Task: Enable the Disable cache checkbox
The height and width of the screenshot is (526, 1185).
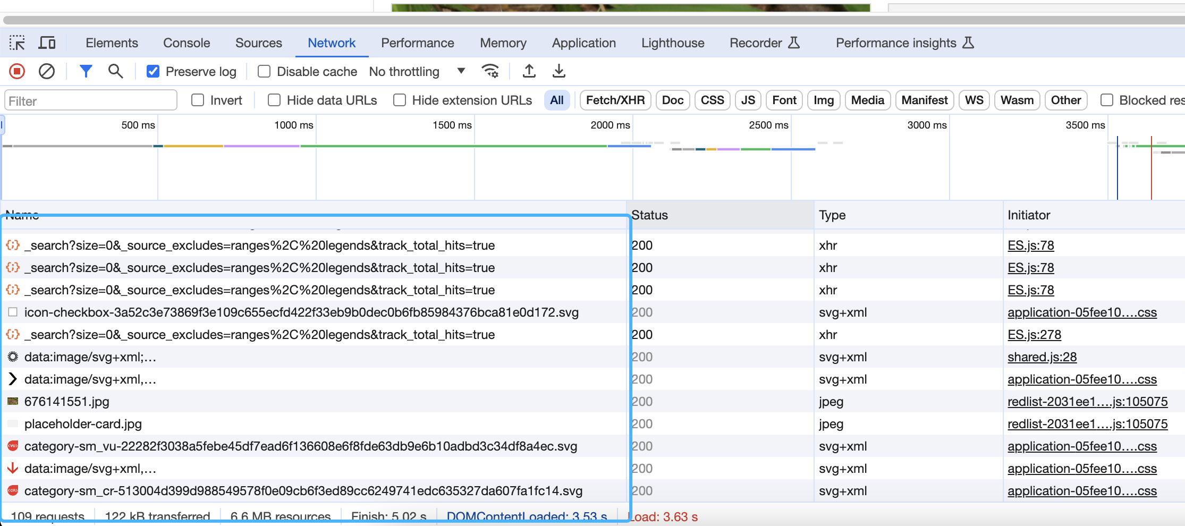Action: [x=264, y=72]
